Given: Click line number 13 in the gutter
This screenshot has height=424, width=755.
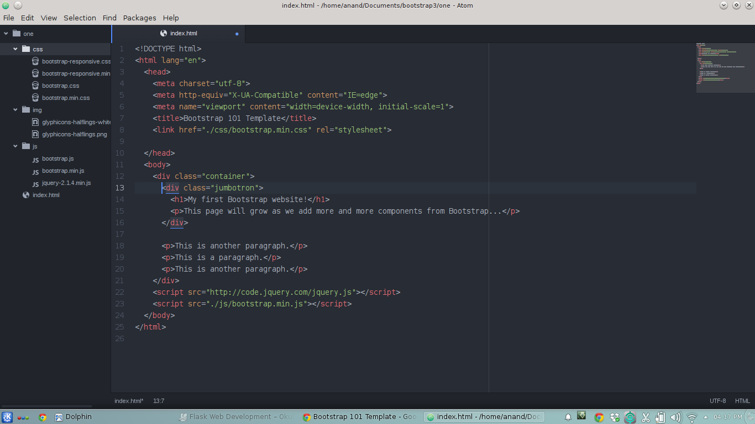Looking at the screenshot, I should tap(120, 188).
